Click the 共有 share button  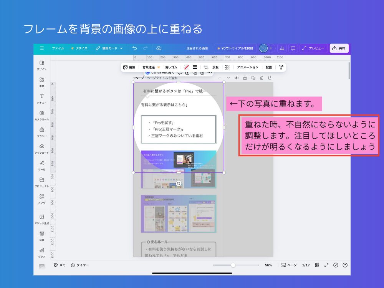tap(338, 48)
